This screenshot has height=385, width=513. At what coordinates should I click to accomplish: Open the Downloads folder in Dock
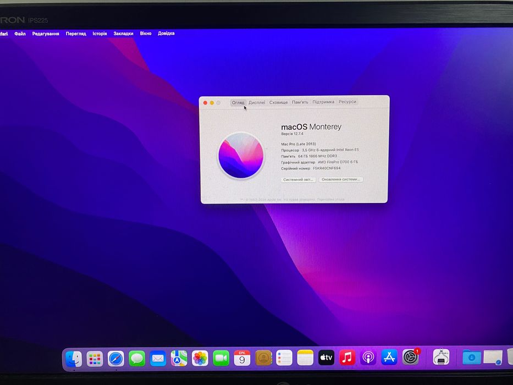(x=471, y=357)
